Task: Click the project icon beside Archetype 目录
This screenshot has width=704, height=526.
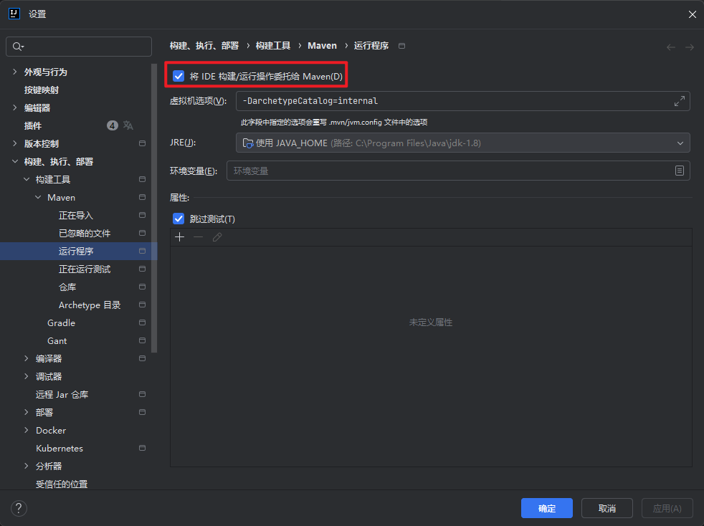Action: (x=143, y=305)
